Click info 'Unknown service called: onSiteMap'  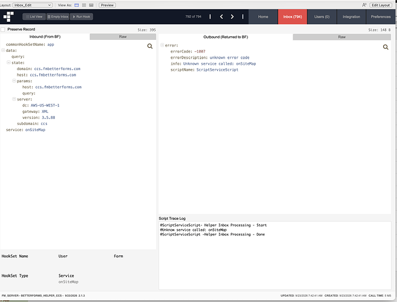[x=220, y=63]
